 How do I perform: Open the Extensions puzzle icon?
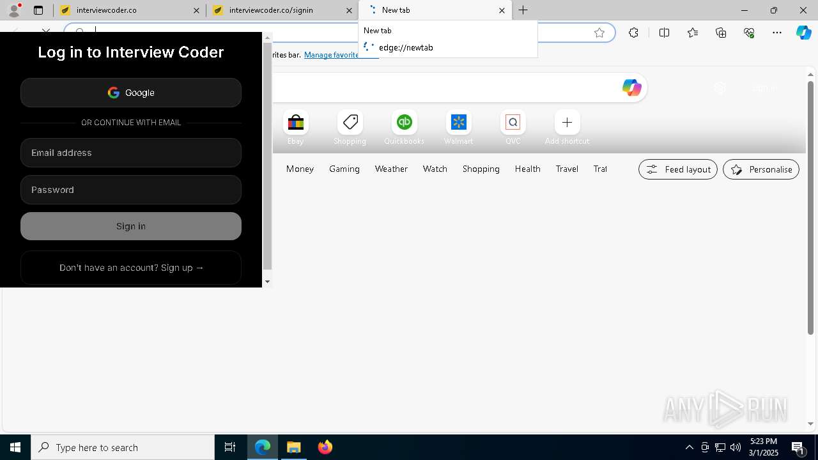point(633,33)
